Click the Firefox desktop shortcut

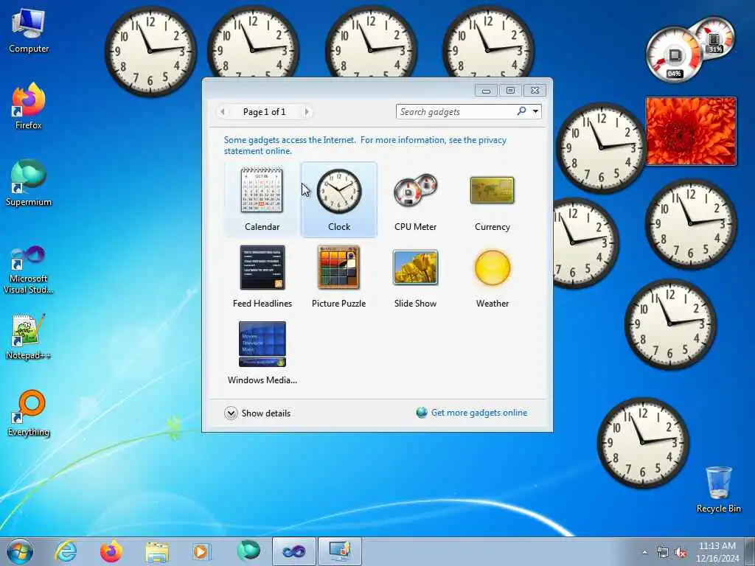29,106
